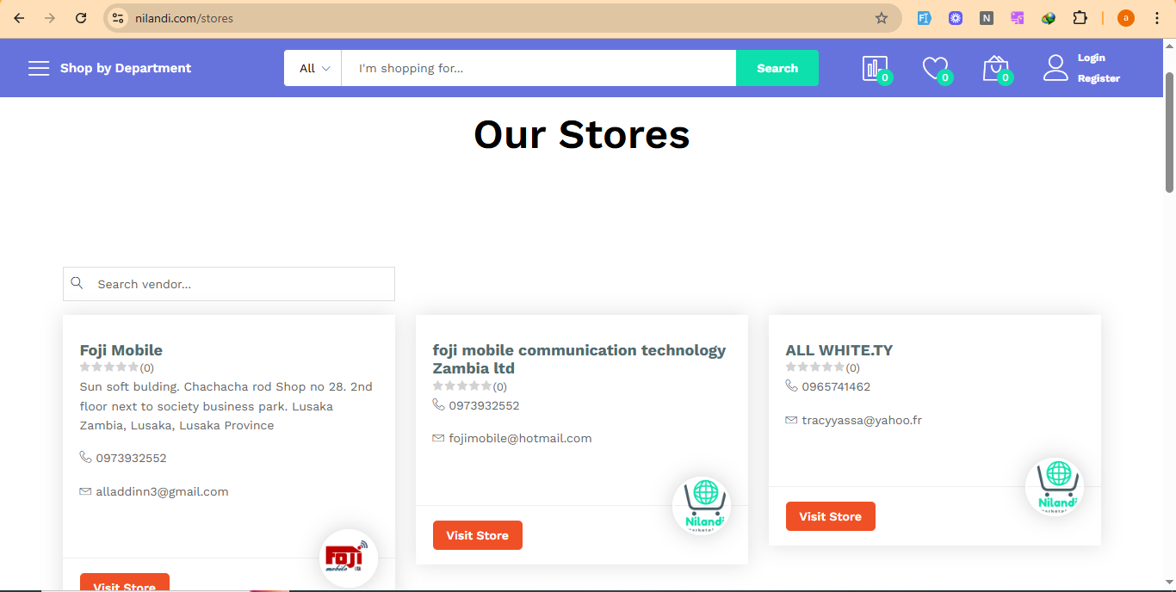Visit foji mobile communication technology store

(477, 535)
